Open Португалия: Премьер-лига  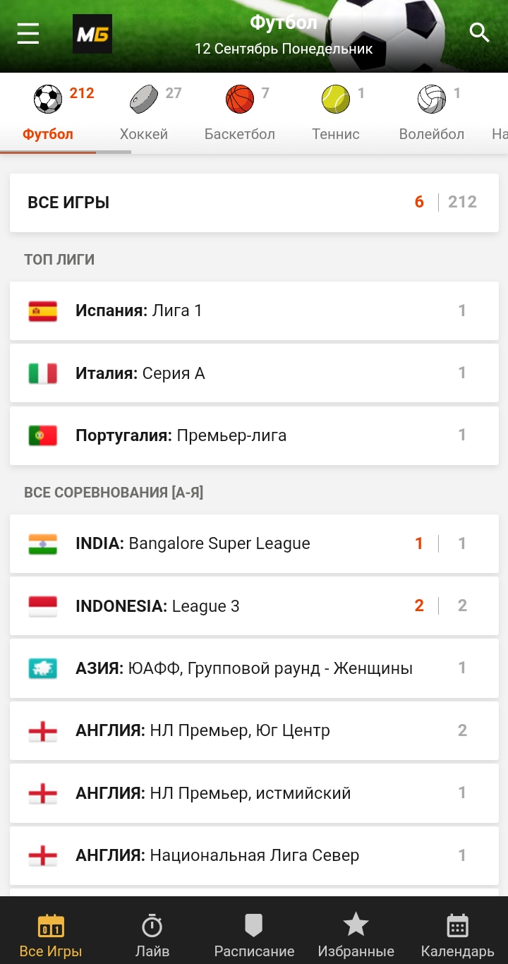click(254, 435)
